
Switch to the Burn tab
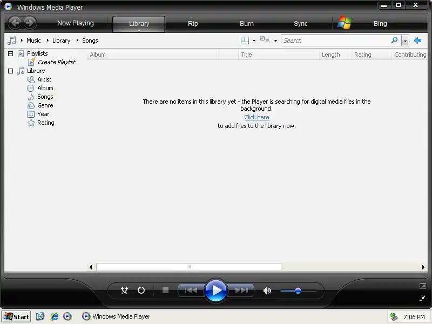247,23
